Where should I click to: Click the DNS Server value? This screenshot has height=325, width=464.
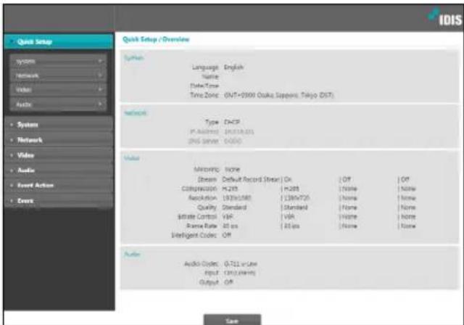click(233, 141)
